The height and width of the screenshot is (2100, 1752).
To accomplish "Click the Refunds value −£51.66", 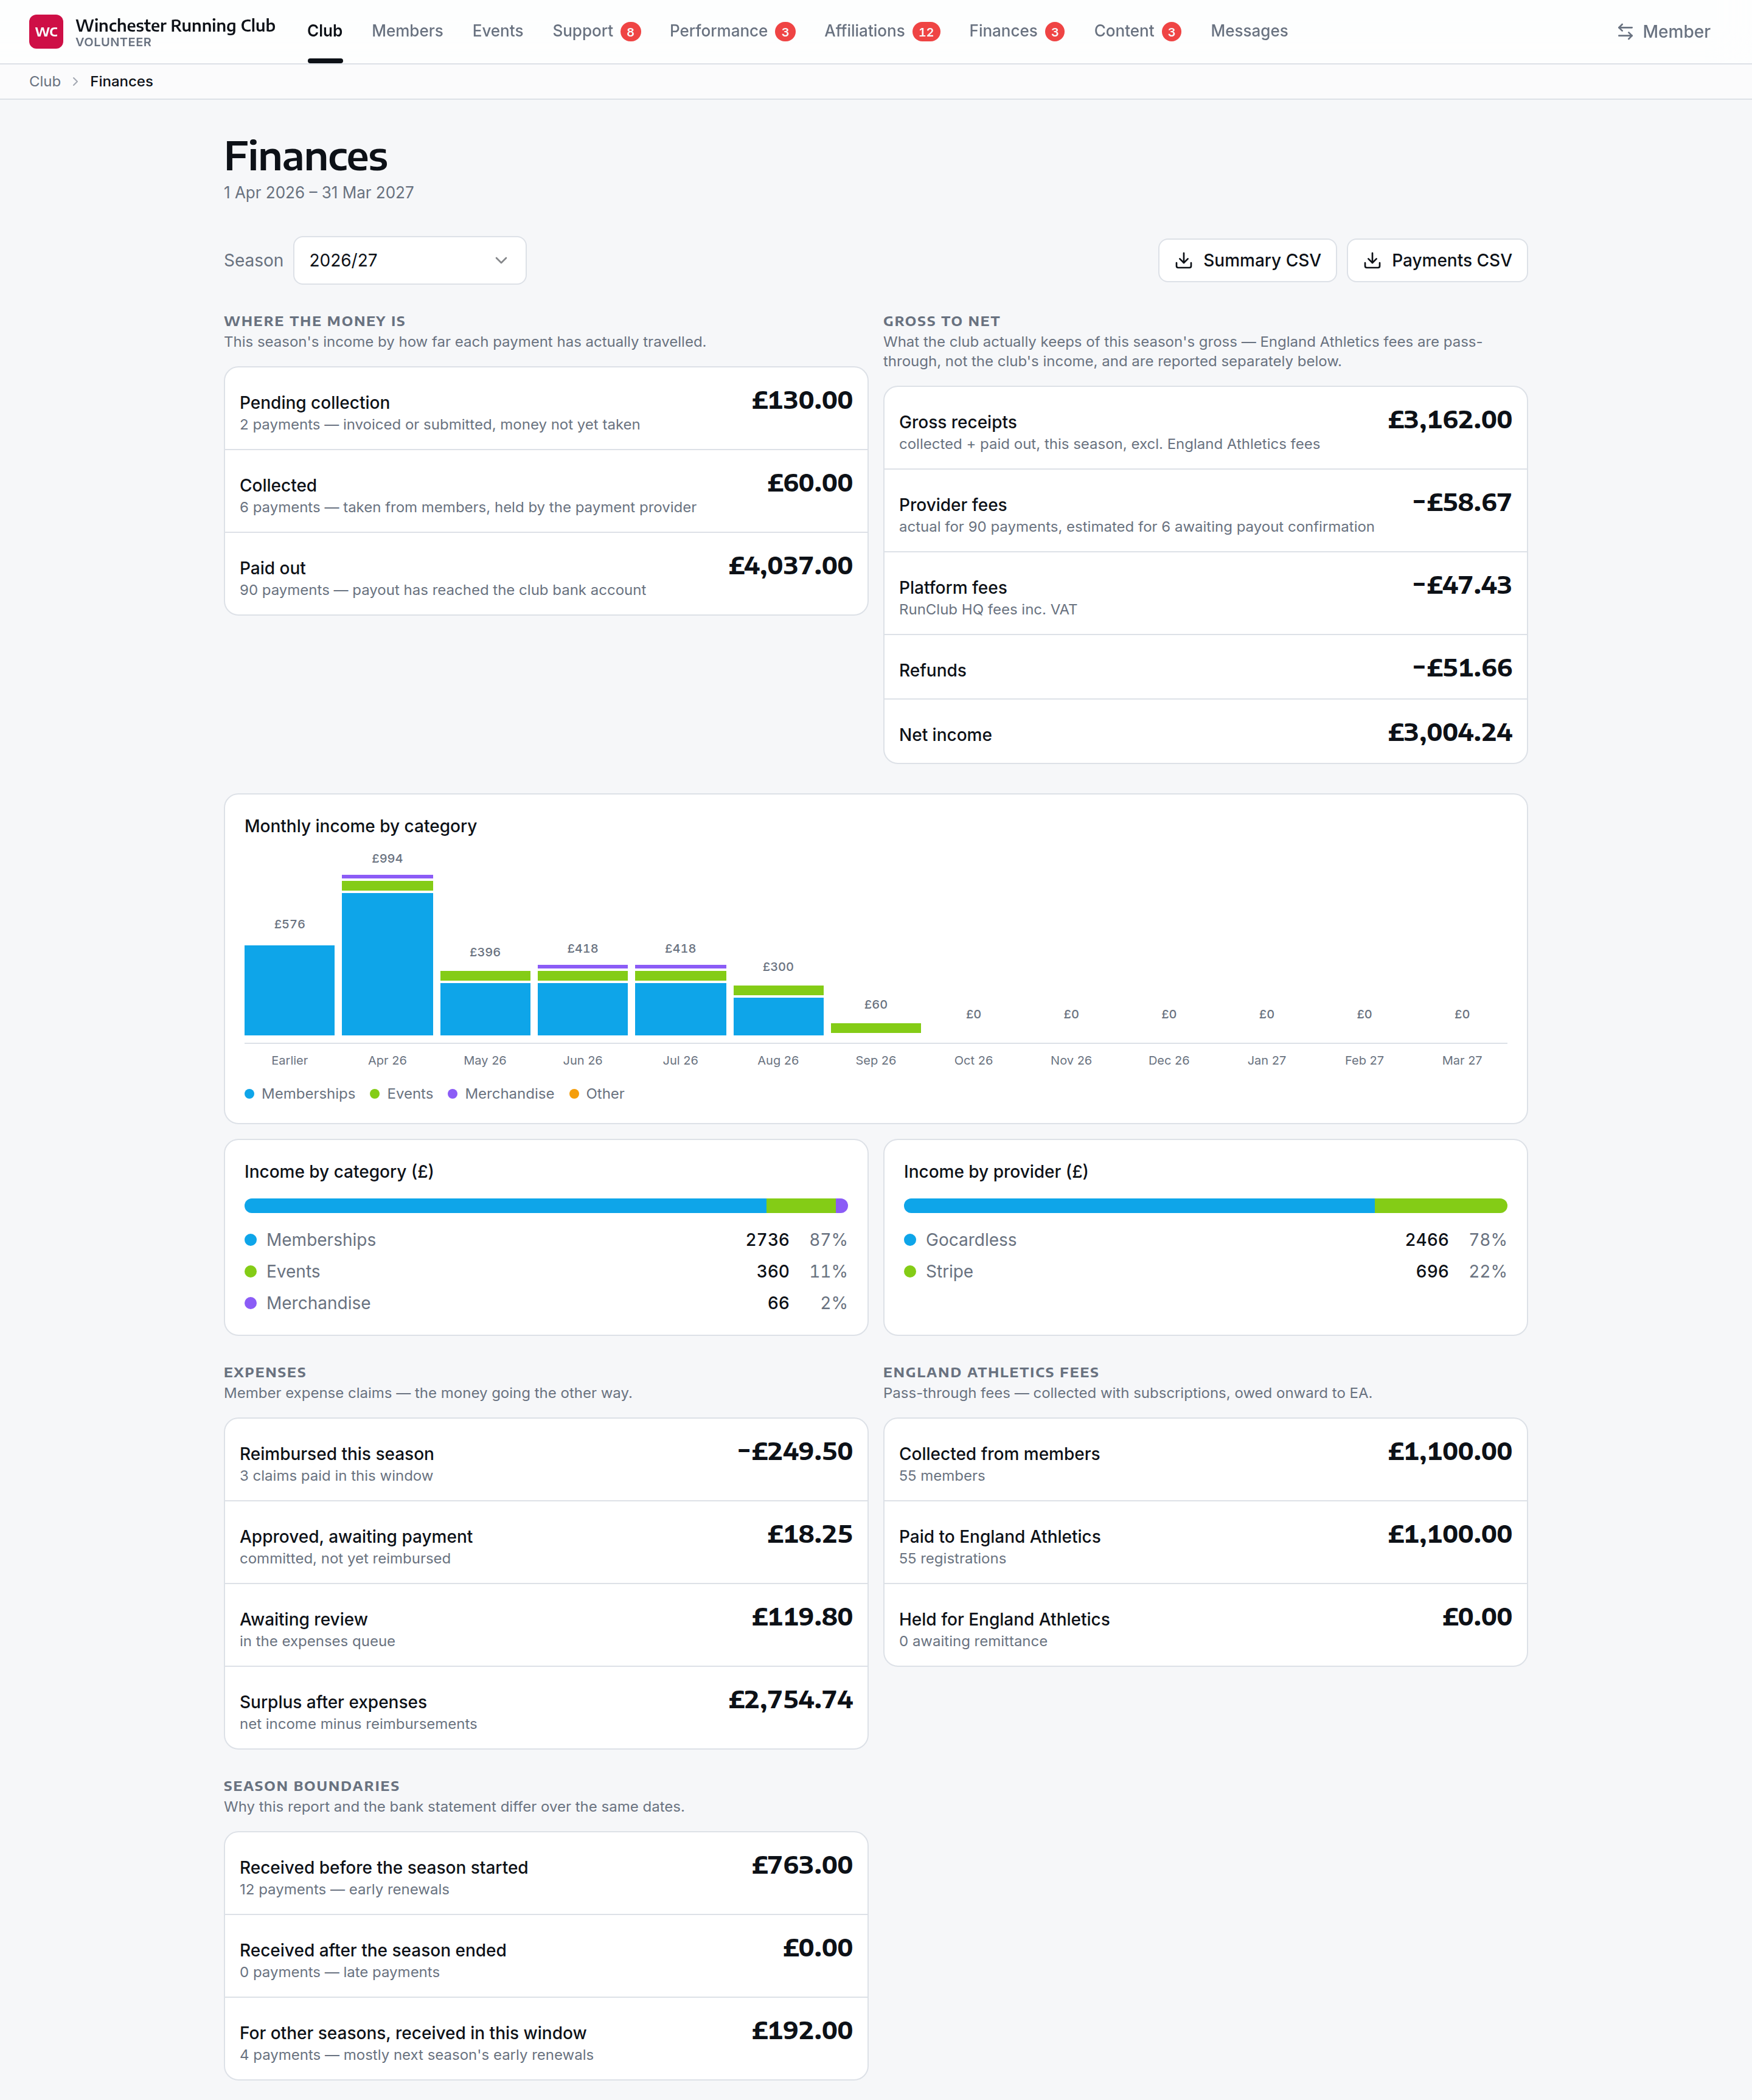I will pyautogui.click(x=1461, y=668).
